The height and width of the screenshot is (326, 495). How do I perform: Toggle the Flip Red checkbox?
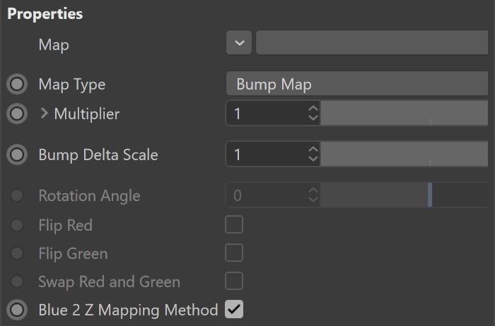pyautogui.click(x=234, y=224)
